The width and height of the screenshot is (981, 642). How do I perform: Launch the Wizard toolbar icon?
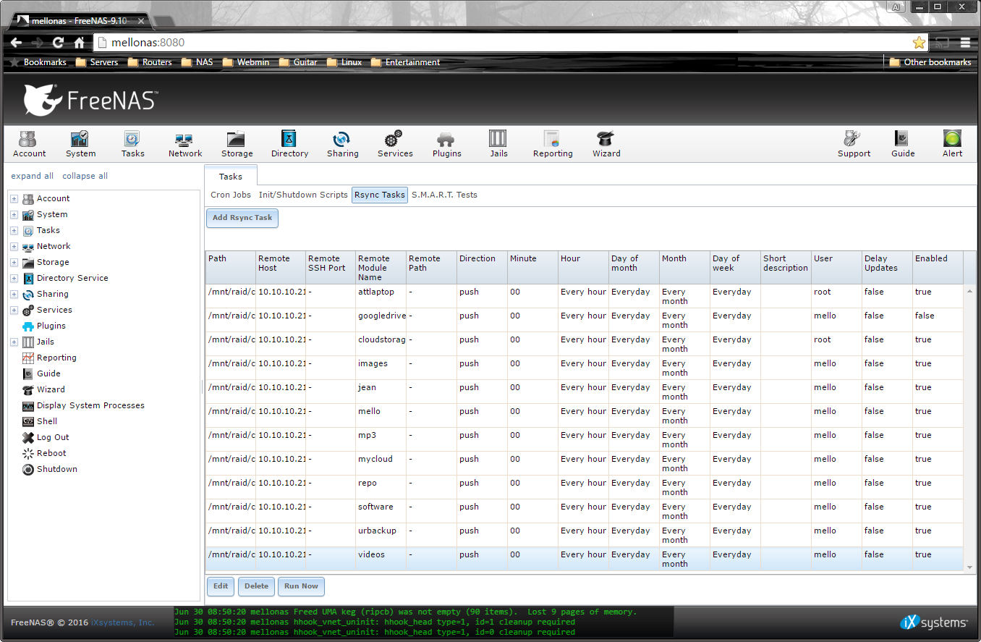[606, 143]
